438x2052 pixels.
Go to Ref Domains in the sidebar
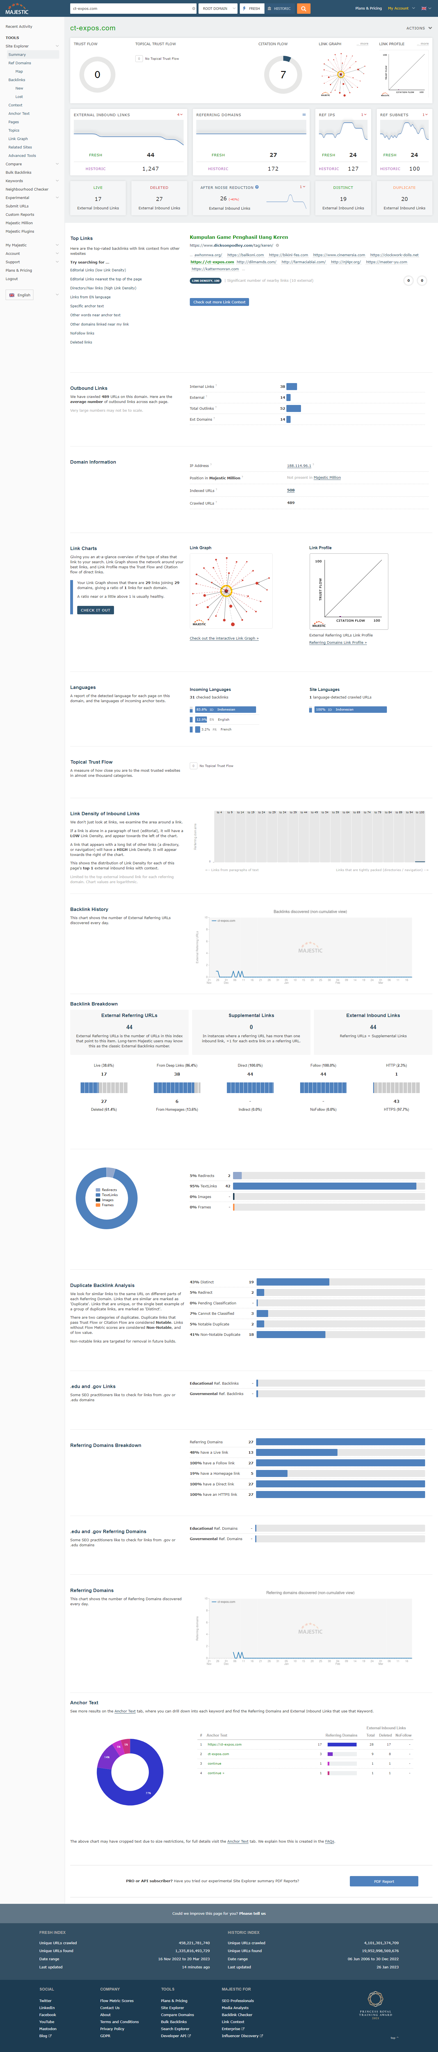20,63
